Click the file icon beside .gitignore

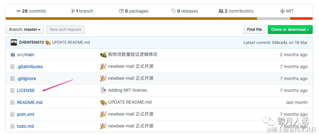tap(13, 78)
